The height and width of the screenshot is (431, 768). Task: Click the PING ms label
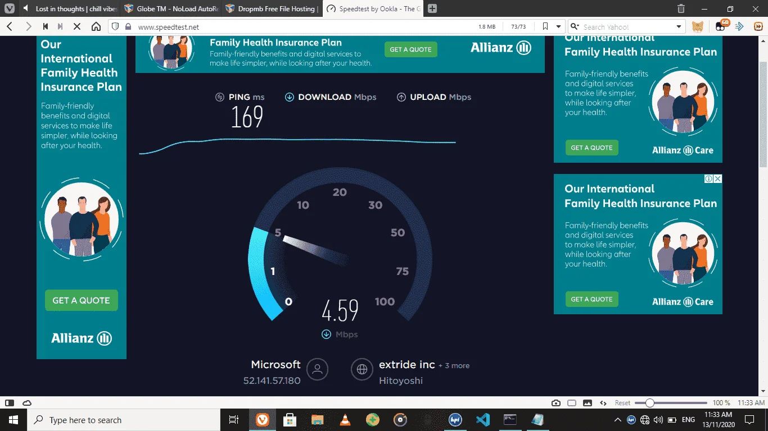(x=246, y=97)
